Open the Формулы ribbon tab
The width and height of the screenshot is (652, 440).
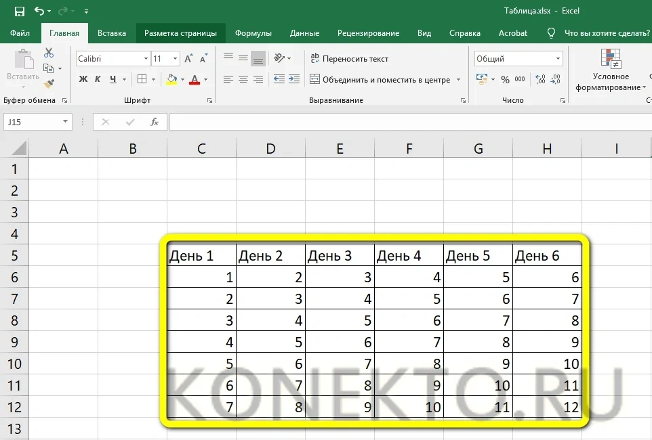pos(253,33)
